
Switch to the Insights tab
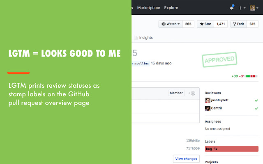pyautogui.click(x=143, y=38)
